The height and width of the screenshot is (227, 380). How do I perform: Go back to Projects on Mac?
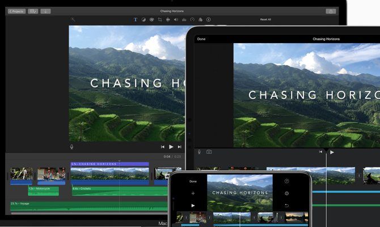tap(16, 11)
